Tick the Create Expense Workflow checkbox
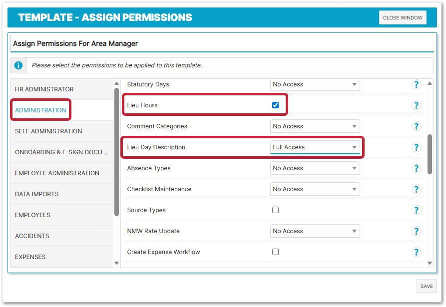 [x=275, y=252]
